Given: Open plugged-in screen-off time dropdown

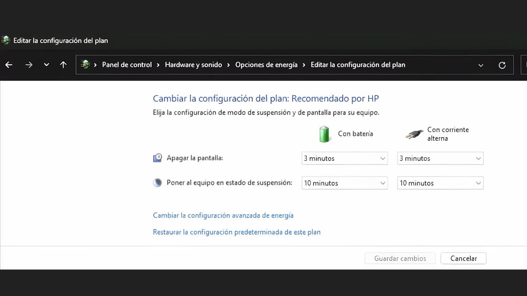Looking at the screenshot, I should pyautogui.click(x=440, y=158).
